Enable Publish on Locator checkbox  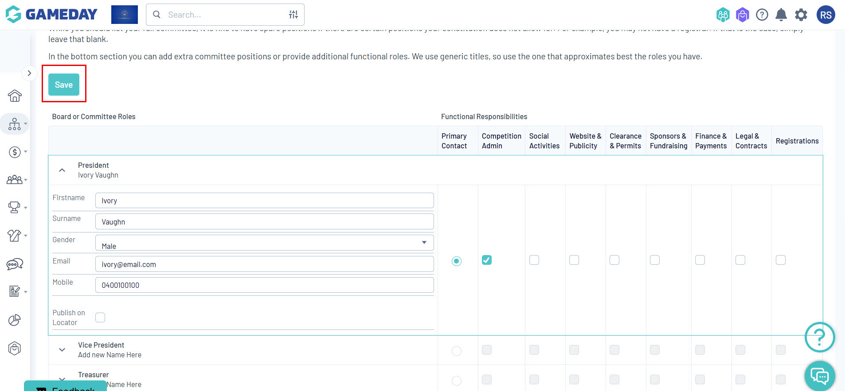point(100,317)
